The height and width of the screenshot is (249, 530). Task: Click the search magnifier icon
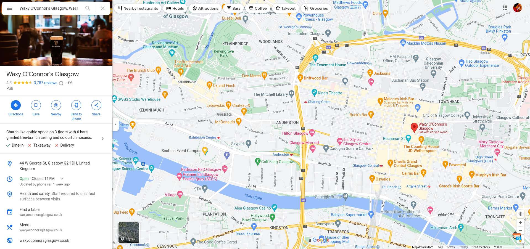coord(88,8)
